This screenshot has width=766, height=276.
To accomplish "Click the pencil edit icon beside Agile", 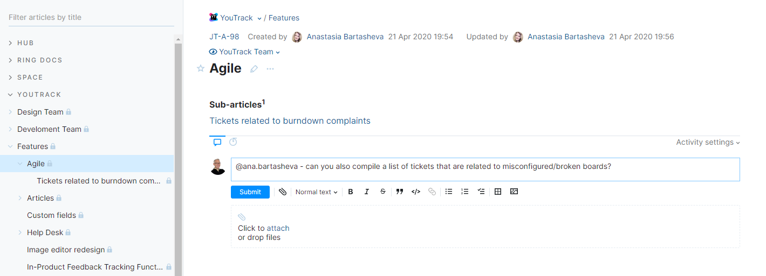I will [254, 69].
